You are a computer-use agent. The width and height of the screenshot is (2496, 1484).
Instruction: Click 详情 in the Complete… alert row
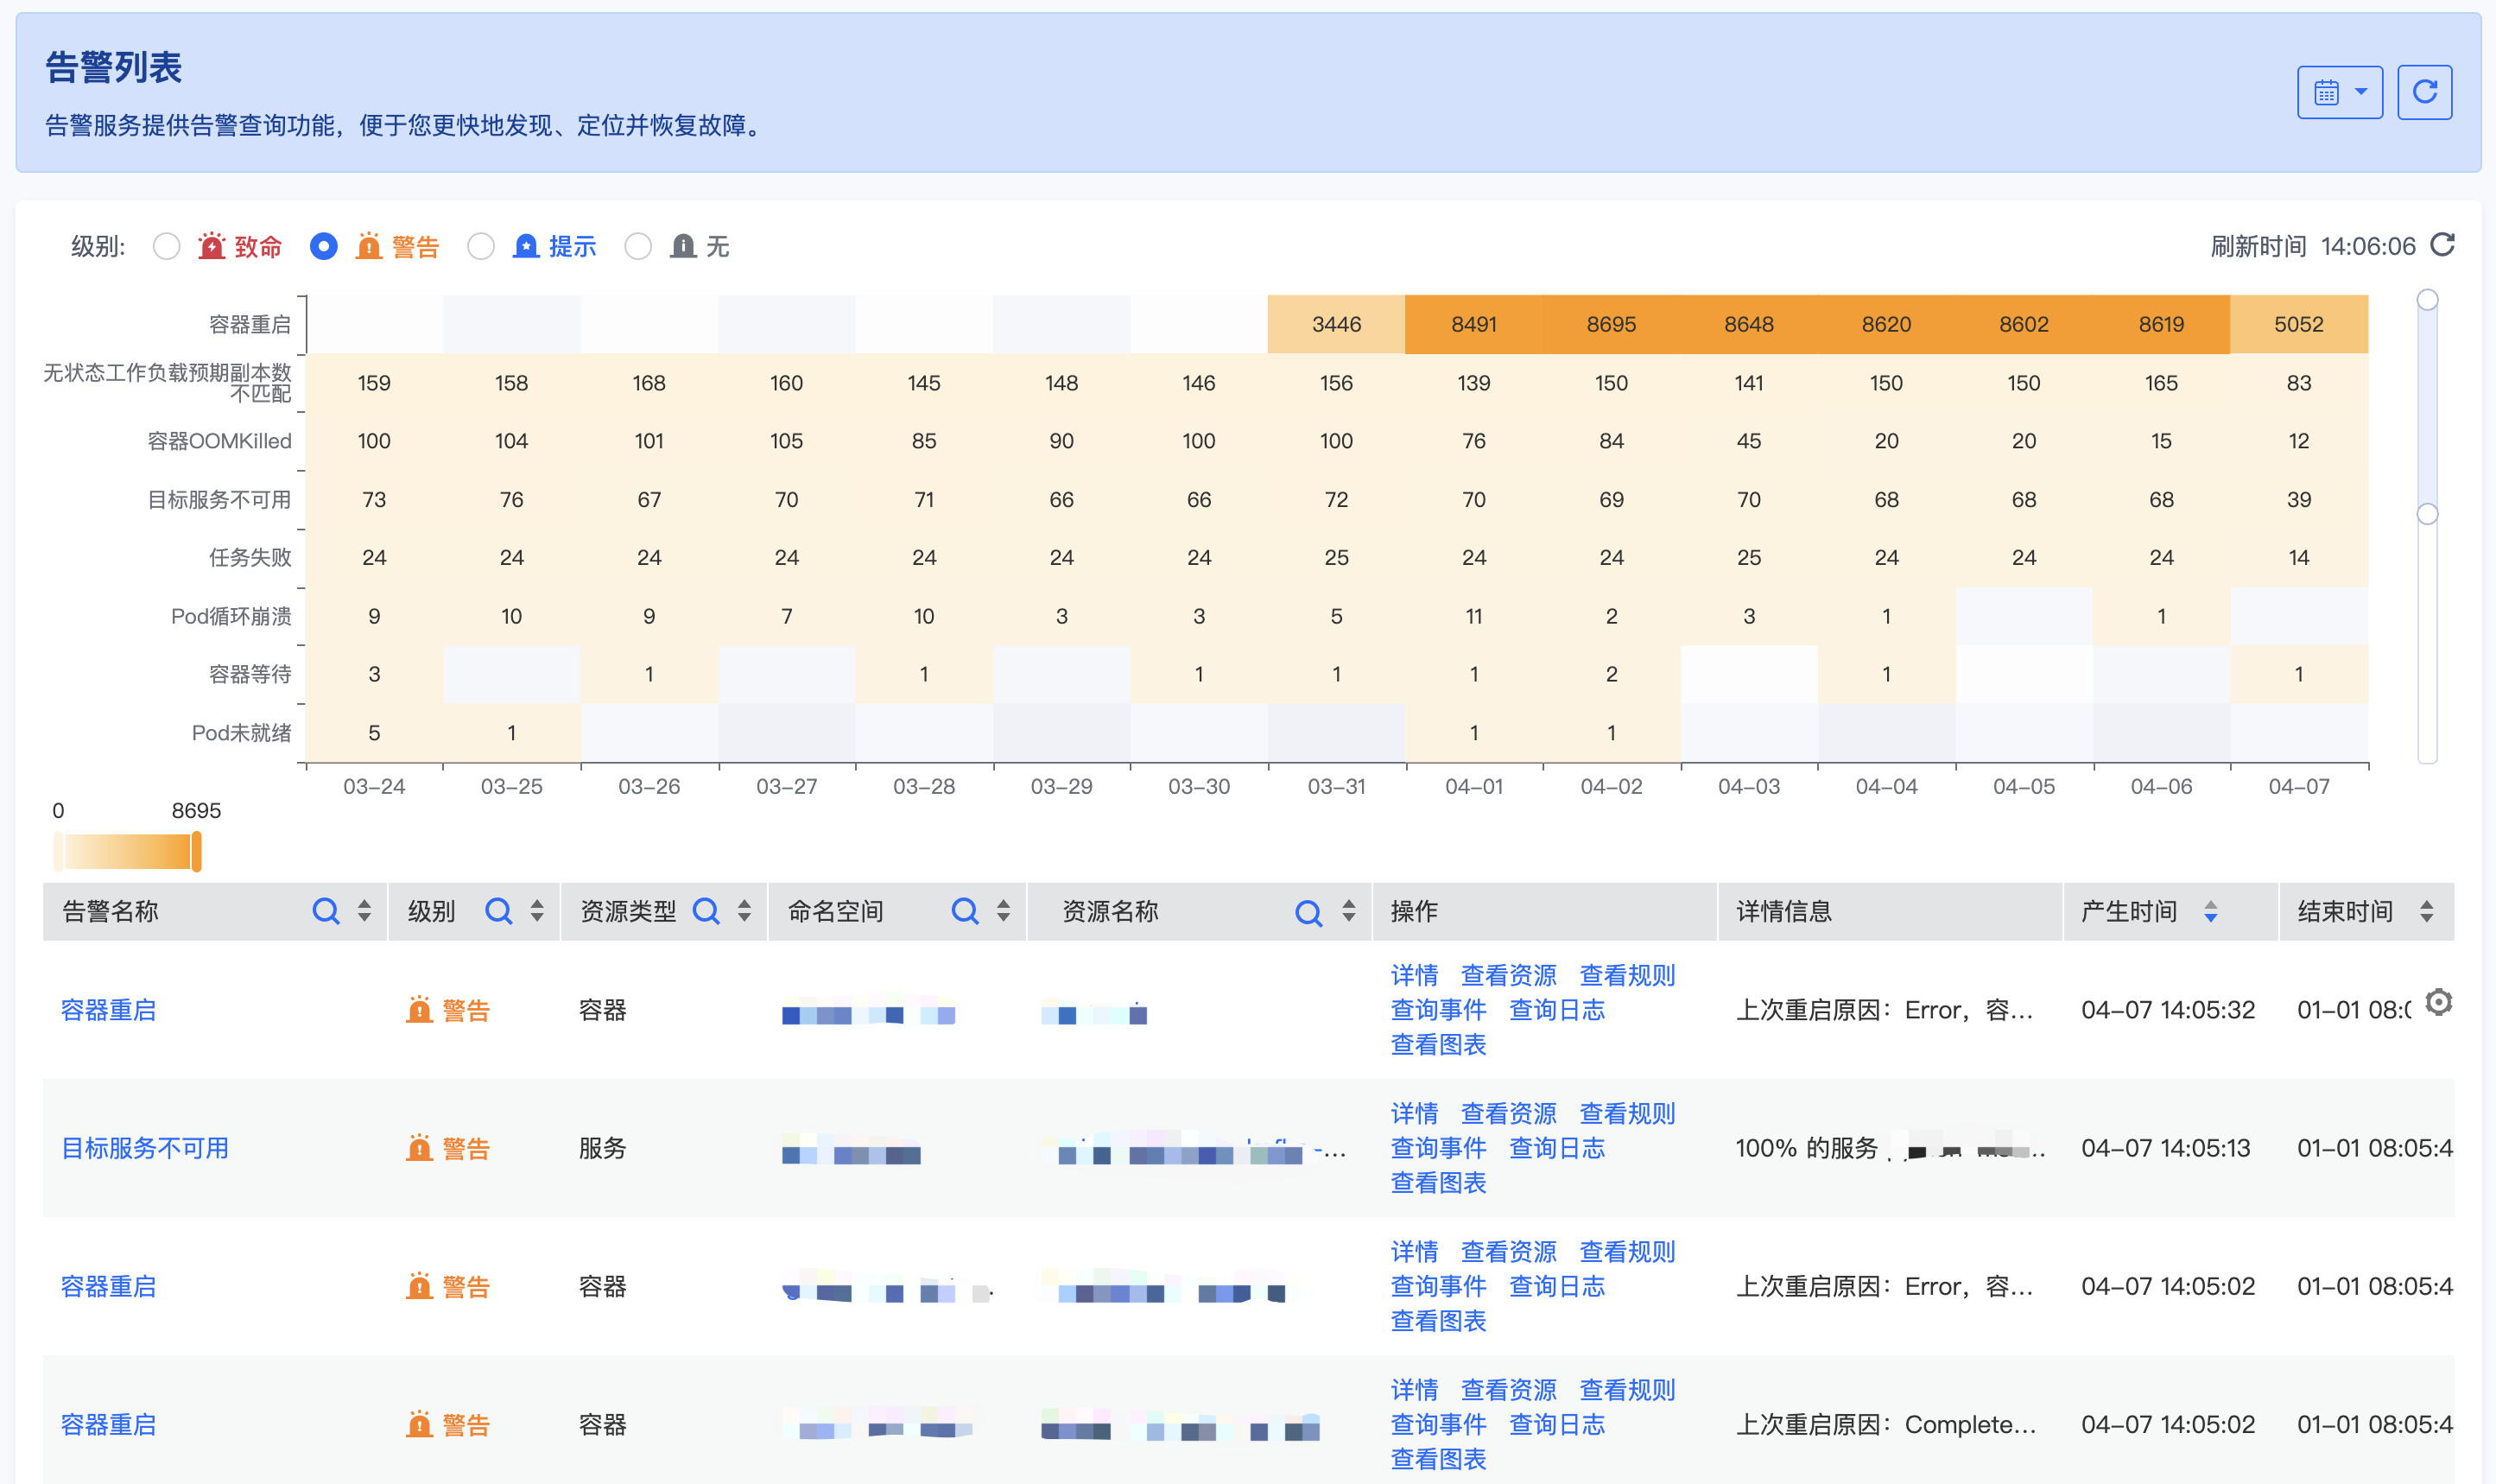1415,1390
